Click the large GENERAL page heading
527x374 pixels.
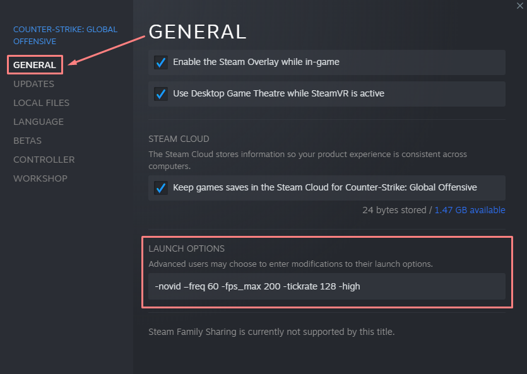pos(197,32)
